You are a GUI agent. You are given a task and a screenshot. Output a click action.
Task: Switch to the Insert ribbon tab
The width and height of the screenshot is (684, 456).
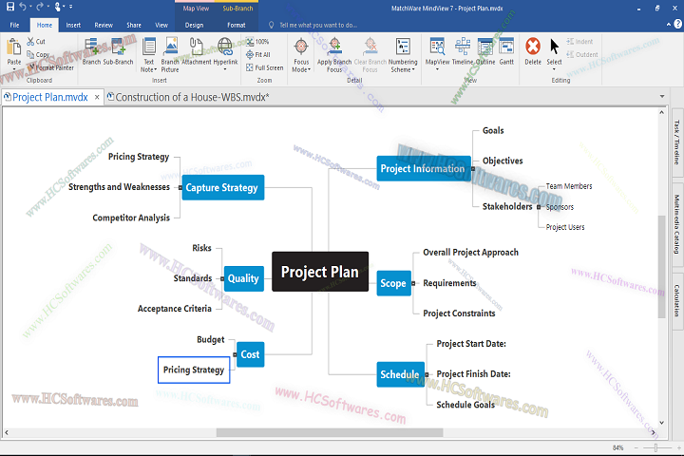click(73, 26)
